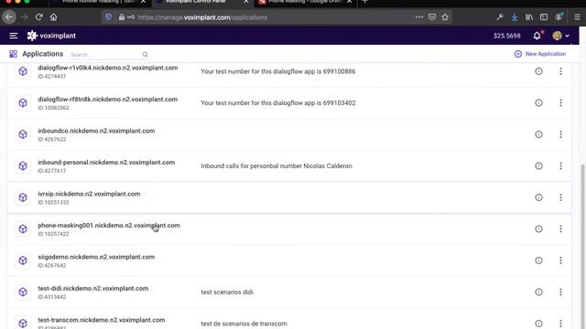This screenshot has height=329, width=586.
Task: Click the account balance $25.5698
Action: coord(506,36)
